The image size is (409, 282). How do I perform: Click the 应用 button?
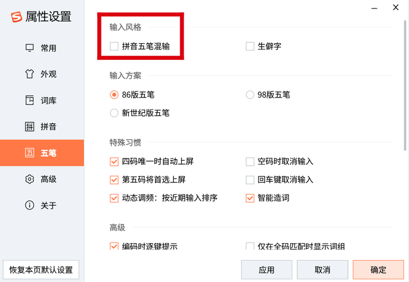coord(266,270)
